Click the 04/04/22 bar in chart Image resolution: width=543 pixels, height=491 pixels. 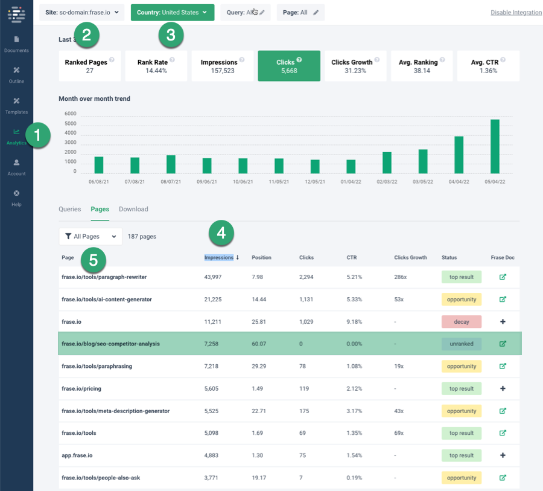pyautogui.click(x=459, y=155)
